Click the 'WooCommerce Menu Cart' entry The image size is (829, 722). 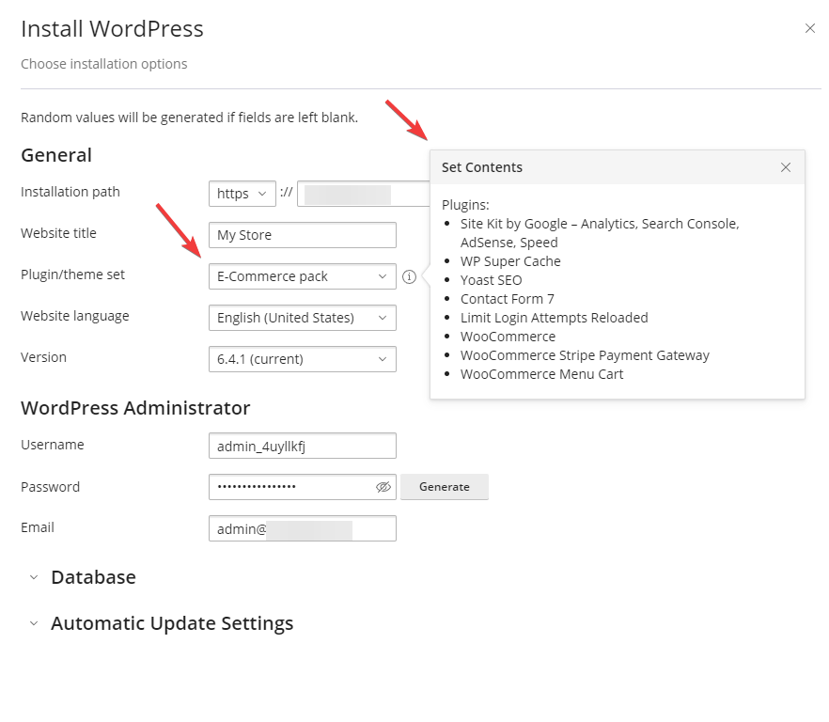click(542, 374)
